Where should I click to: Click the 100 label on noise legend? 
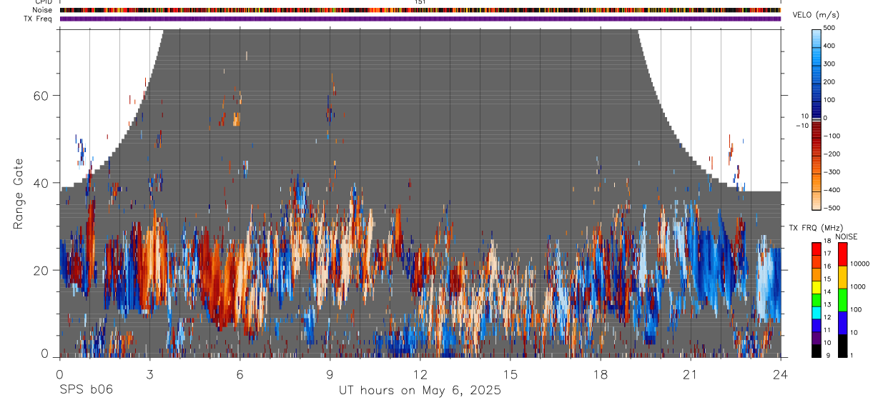[x=857, y=309]
